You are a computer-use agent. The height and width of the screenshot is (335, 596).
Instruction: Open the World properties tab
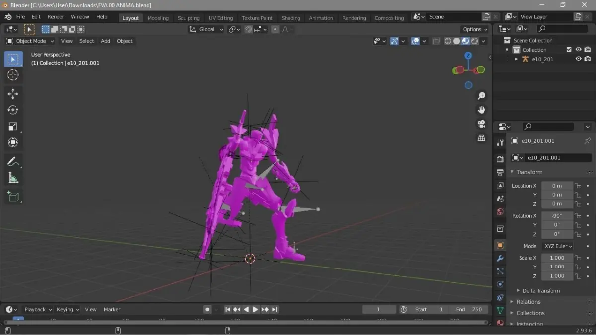500,212
